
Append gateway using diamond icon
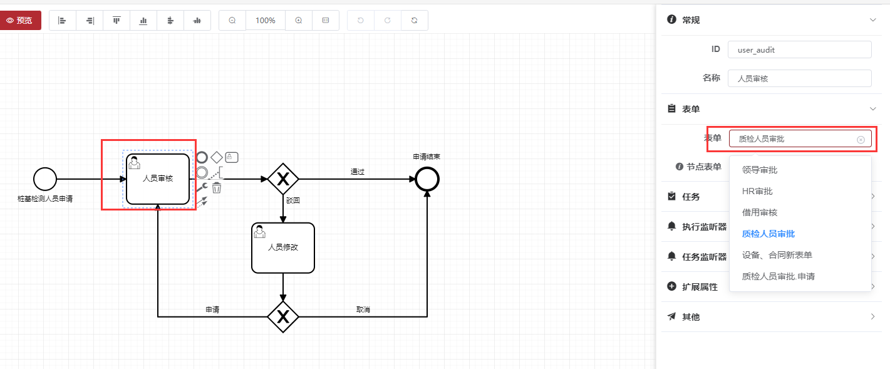pos(217,157)
